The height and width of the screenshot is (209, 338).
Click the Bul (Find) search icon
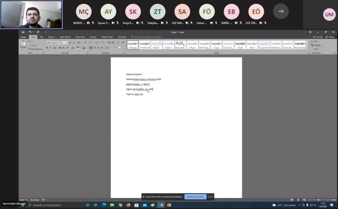tap(313, 41)
